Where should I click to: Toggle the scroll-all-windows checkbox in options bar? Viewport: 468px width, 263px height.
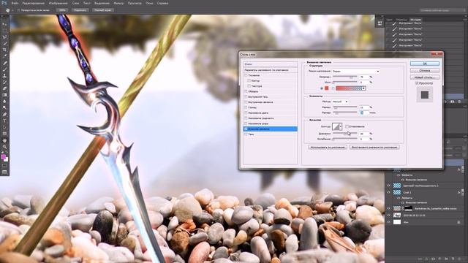click(x=18, y=10)
